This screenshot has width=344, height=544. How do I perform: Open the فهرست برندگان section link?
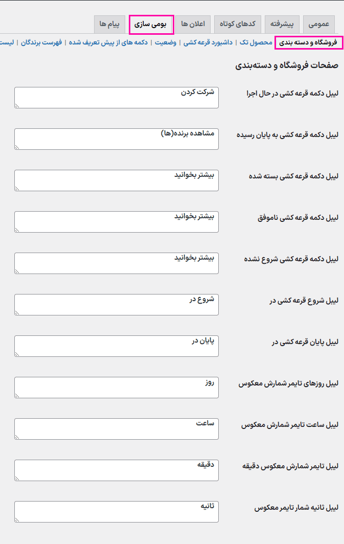click(41, 42)
